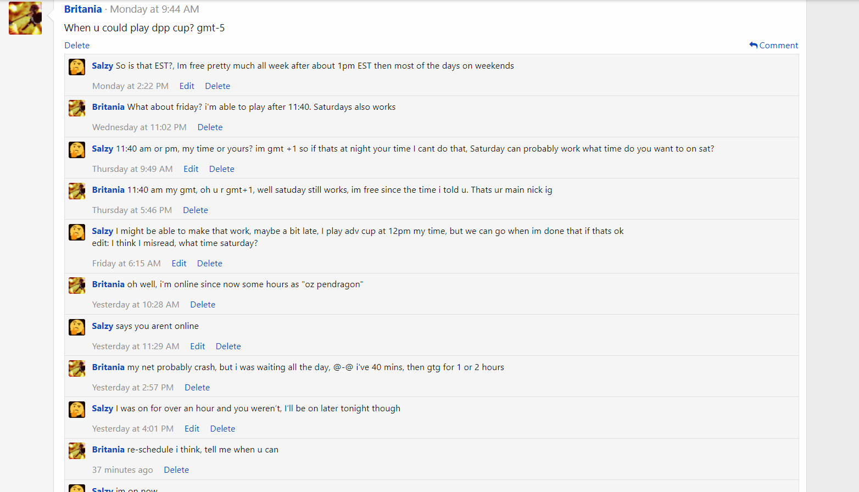
Task: Edit Salzy's comment from Monday at 2:22 PM
Action: tap(187, 86)
